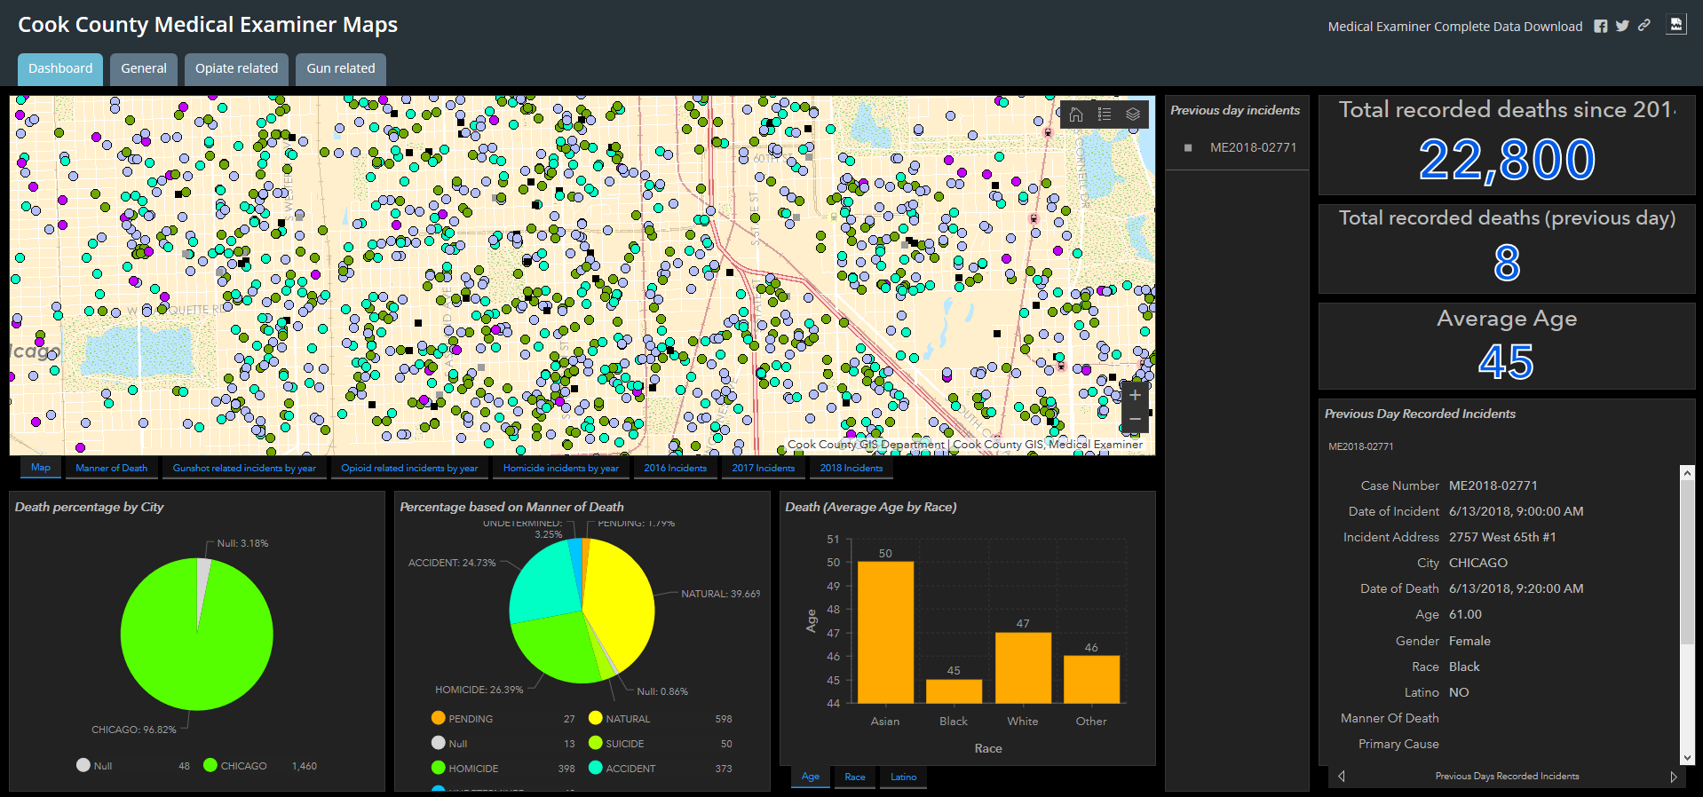Open the Gun related tab
Image resolution: width=1703 pixels, height=797 pixels.
(341, 68)
